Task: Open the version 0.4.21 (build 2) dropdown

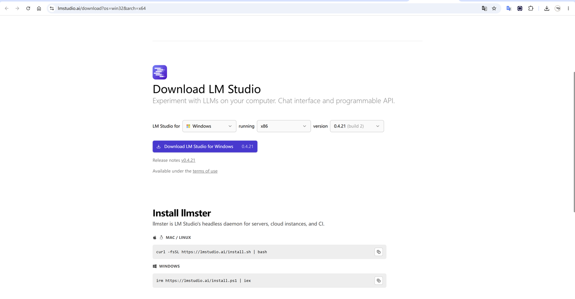Action: 357,126
